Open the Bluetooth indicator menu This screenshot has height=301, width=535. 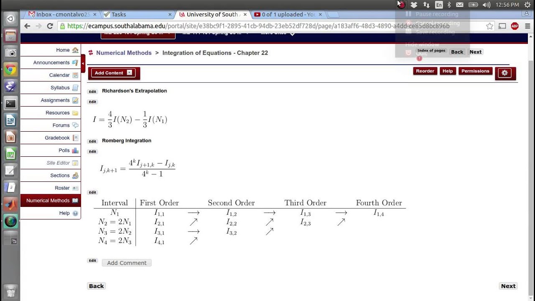tap(449, 5)
